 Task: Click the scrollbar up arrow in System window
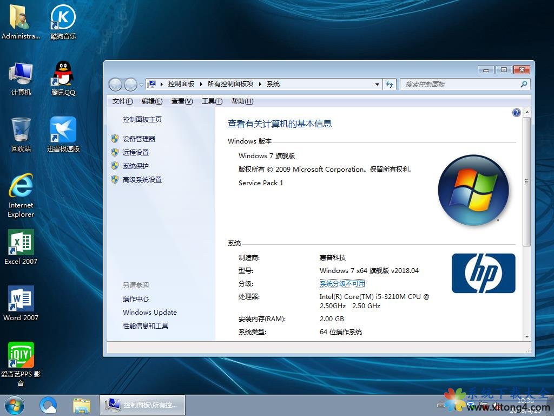pos(527,112)
